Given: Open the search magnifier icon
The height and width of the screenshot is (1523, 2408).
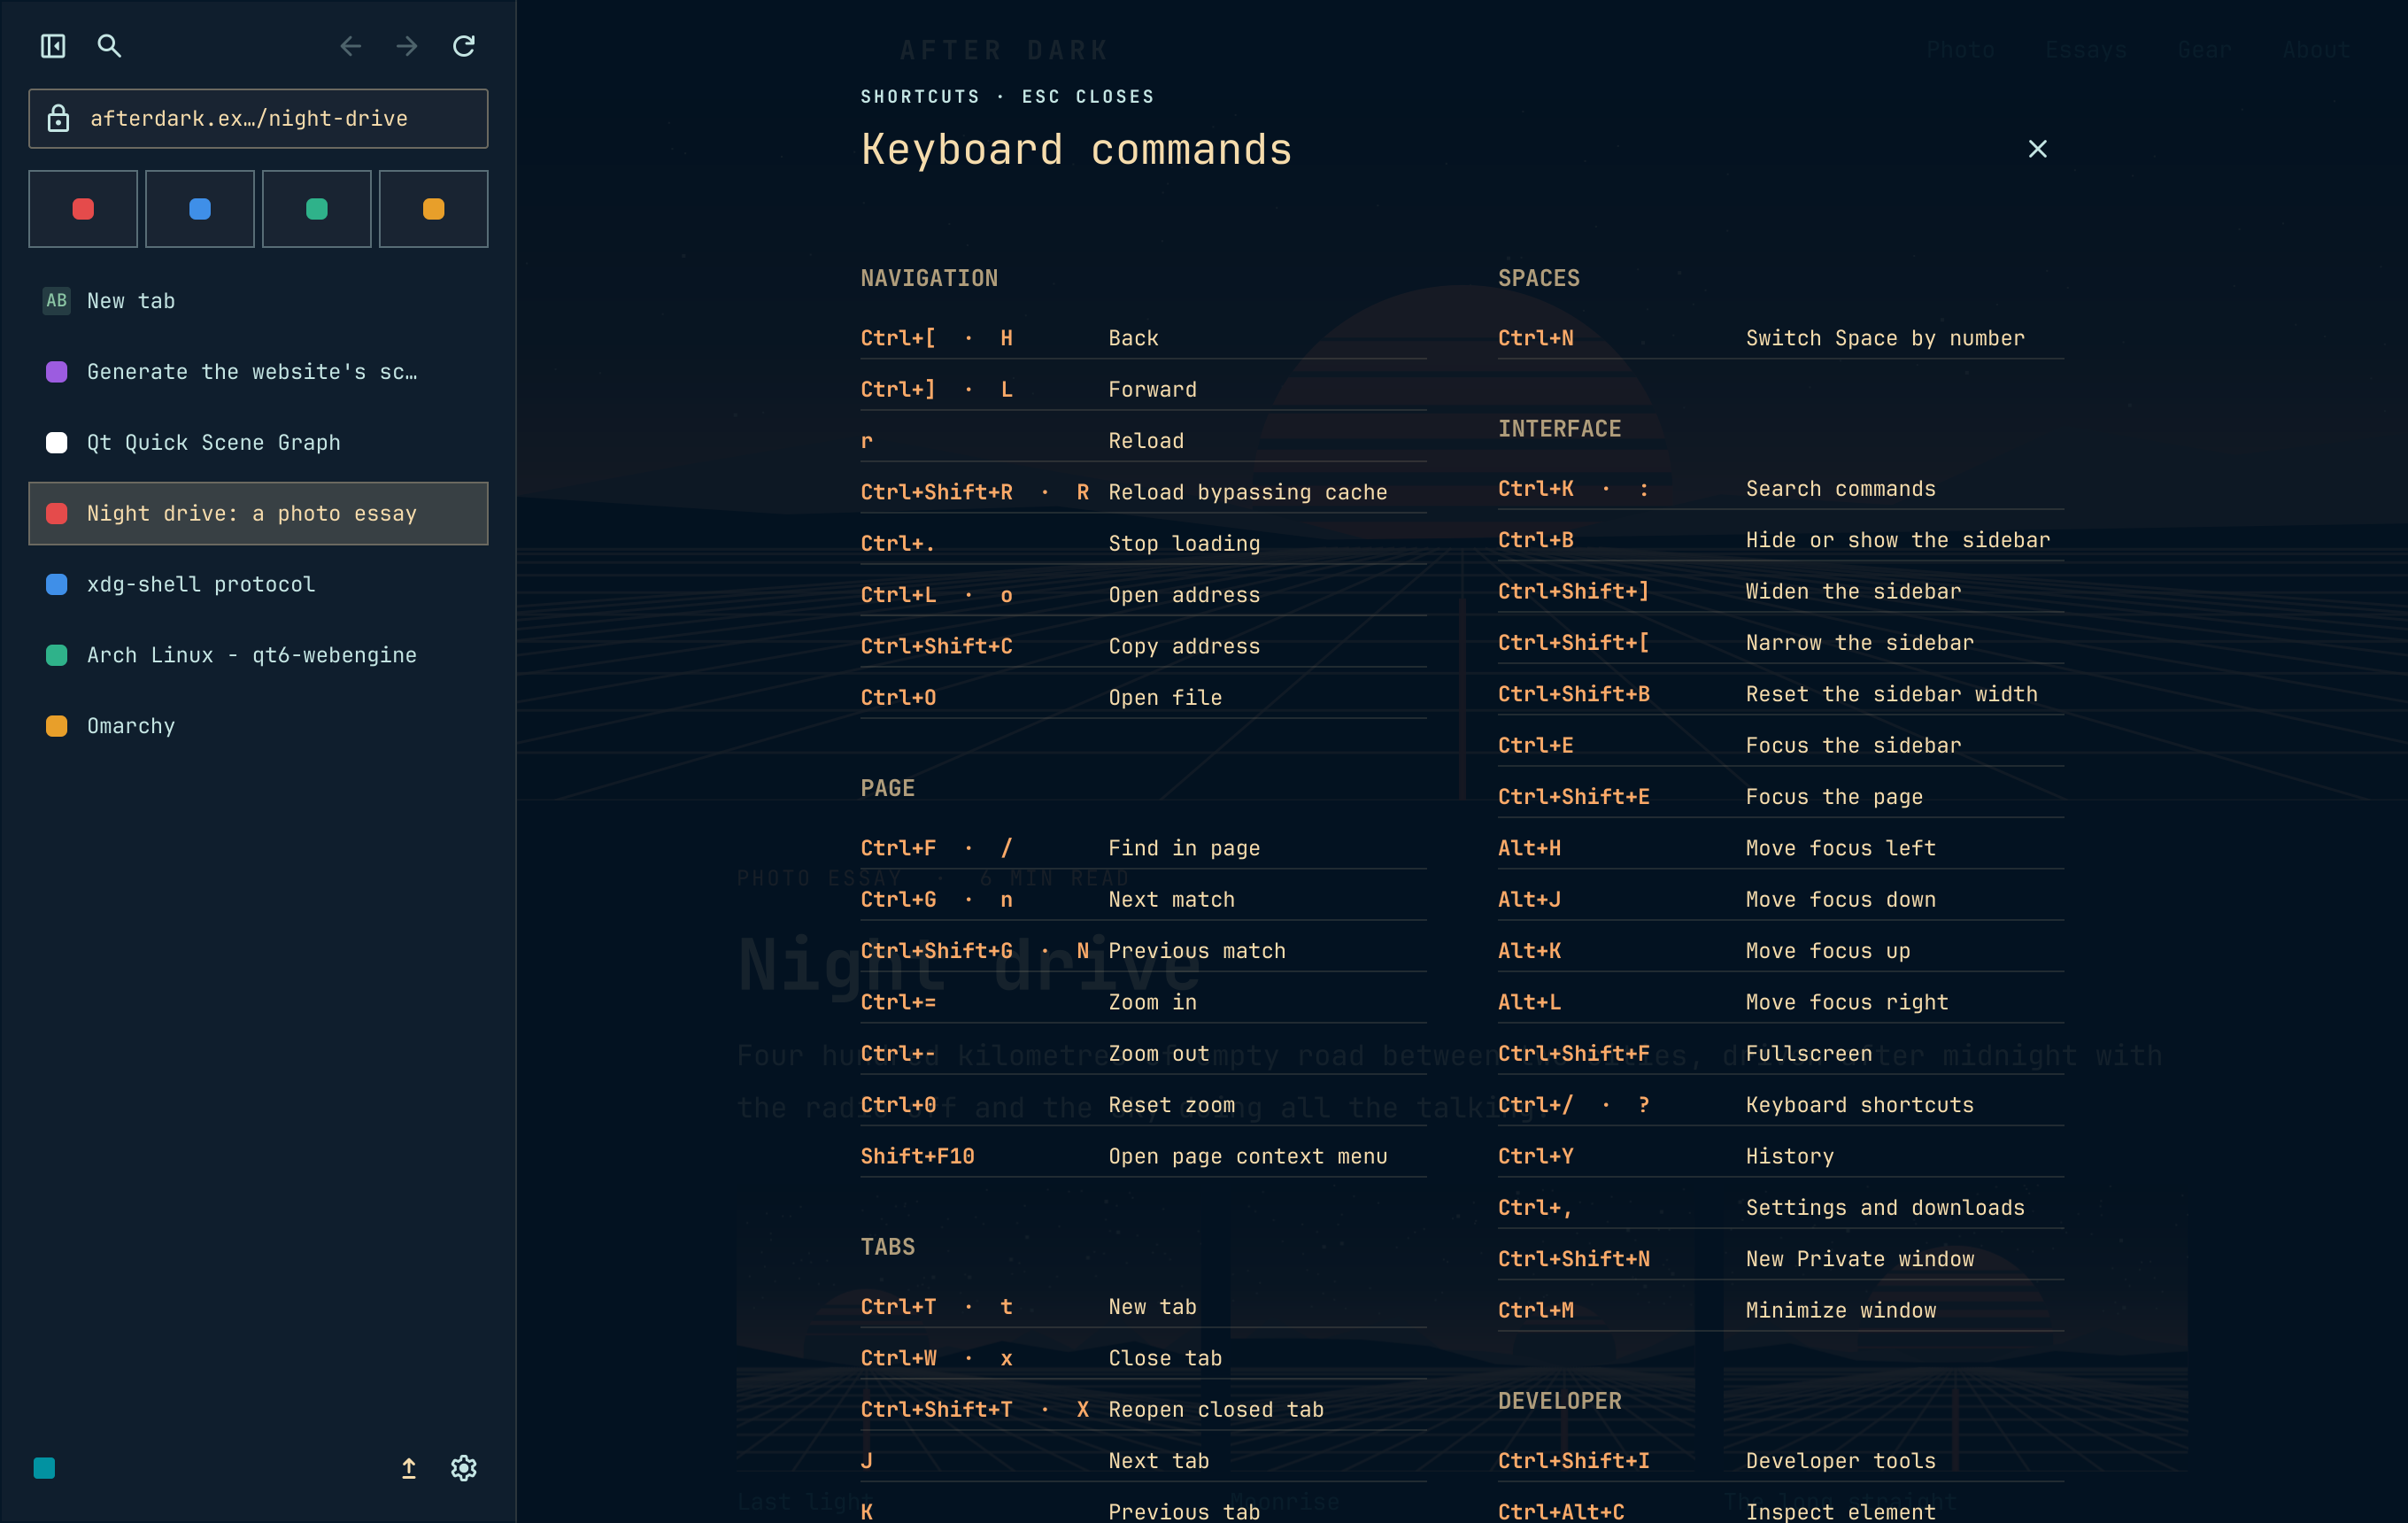Looking at the screenshot, I should 109,46.
